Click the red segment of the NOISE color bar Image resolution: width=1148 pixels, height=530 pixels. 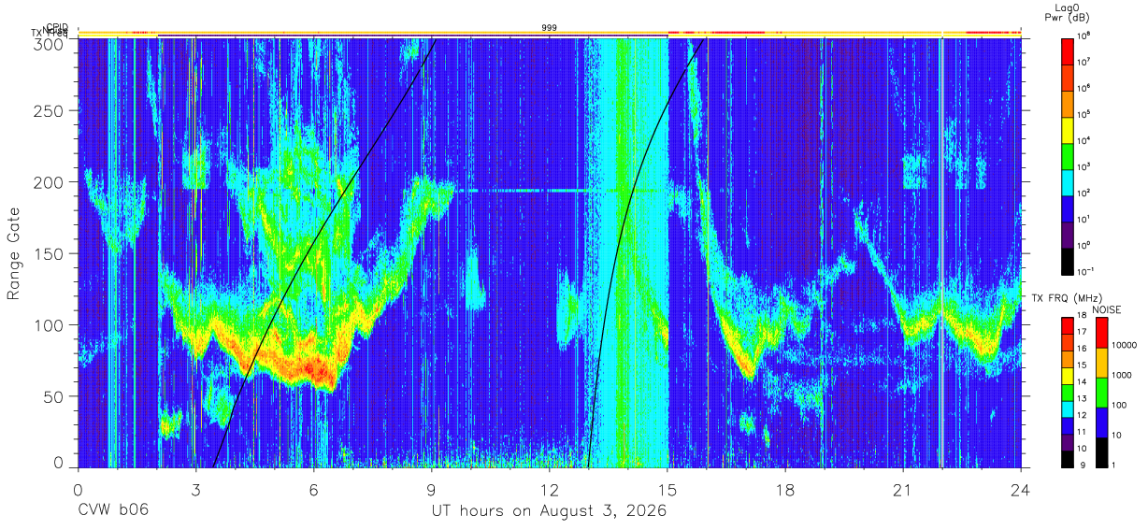pyautogui.click(x=1101, y=332)
